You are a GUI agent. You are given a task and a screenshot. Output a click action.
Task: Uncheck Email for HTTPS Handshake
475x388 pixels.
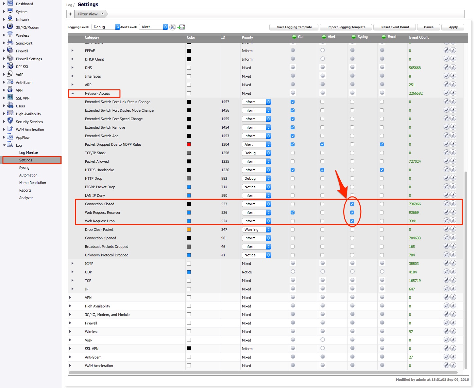point(382,170)
